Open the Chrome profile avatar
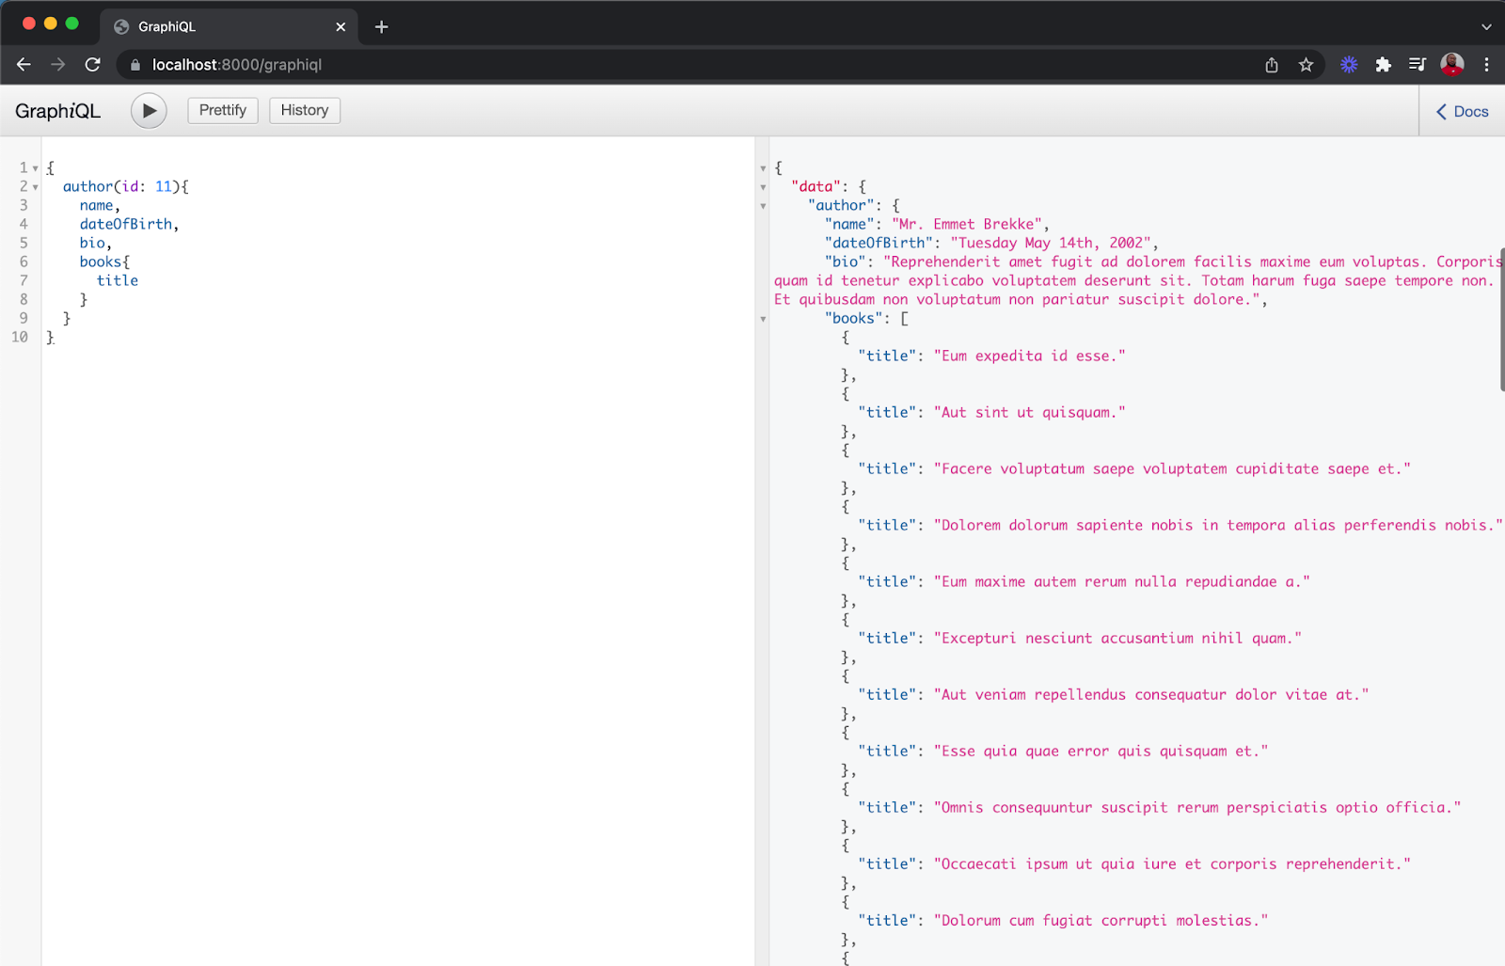 1452,64
